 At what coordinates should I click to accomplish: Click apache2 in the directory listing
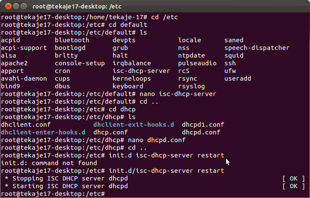coord(15,63)
